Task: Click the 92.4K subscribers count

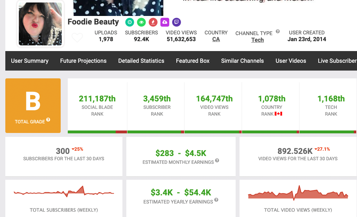Action: (141, 39)
